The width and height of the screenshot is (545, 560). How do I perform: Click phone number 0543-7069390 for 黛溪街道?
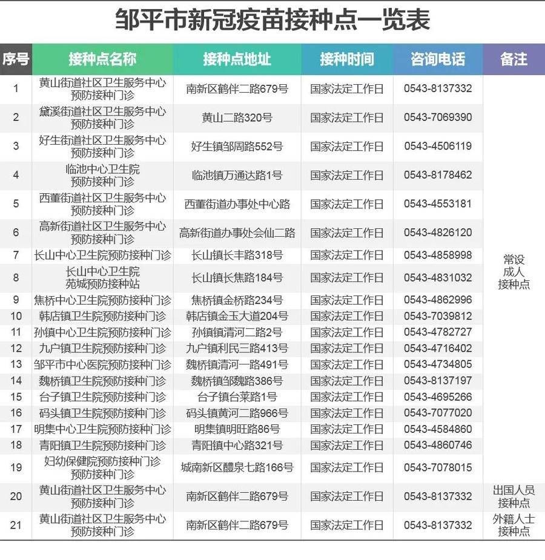437,117
